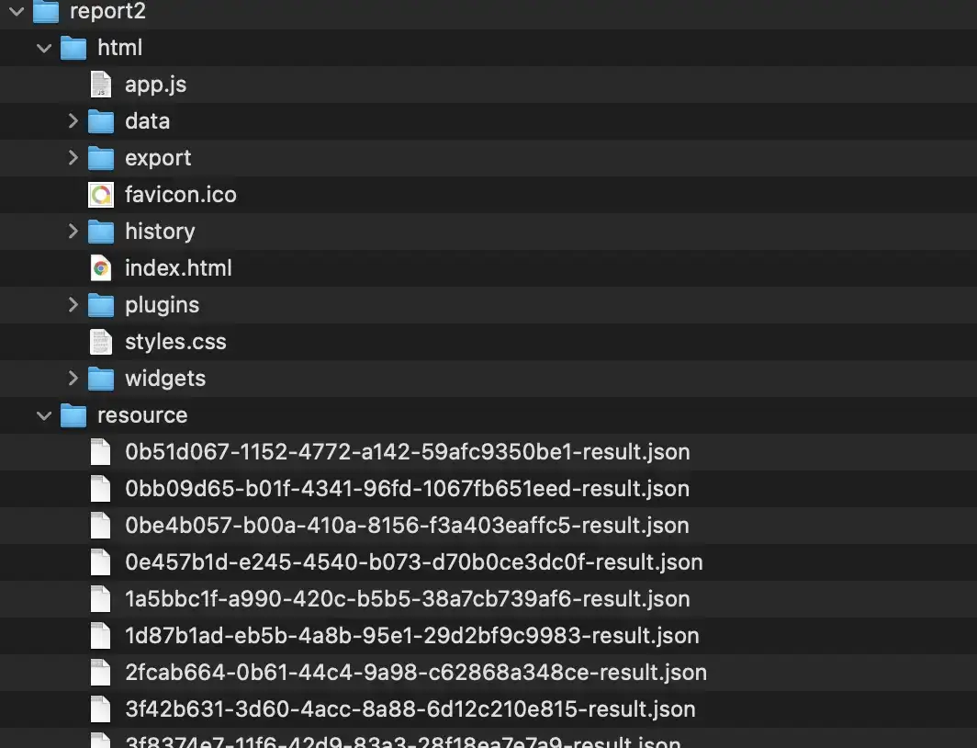This screenshot has height=748, width=977.
Task: Click the index.html Chrome file icon
Action: pyautogui.click(x=101, y=268)
